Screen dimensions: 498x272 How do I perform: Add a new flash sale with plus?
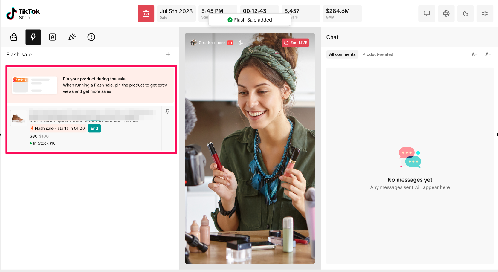(x=168, y=54)
